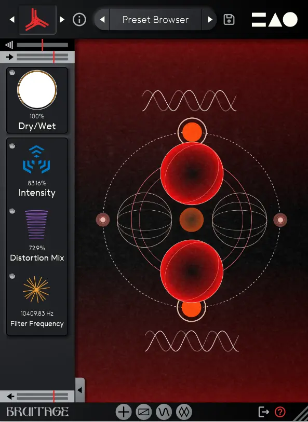
Task: Click the info icon in top bar
Action: 79,20
